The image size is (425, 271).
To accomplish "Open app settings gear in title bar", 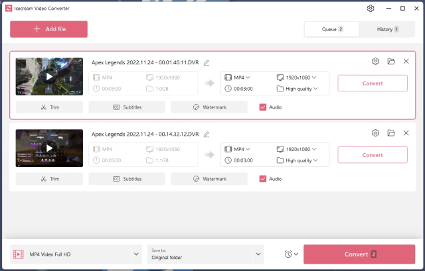I will click(x=371, y=9).
